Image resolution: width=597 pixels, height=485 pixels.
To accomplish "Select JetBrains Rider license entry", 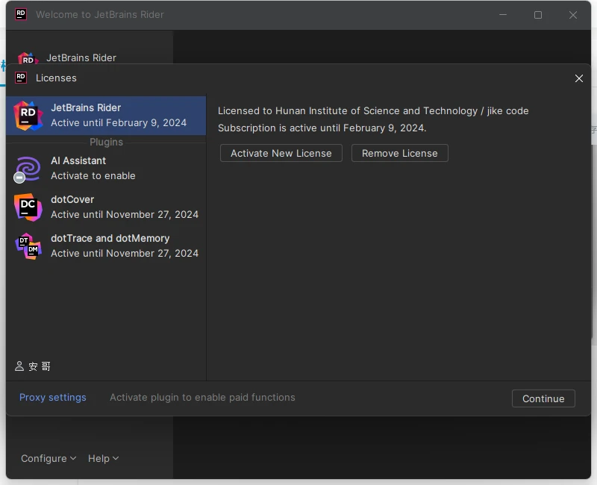I will point(118,115).
